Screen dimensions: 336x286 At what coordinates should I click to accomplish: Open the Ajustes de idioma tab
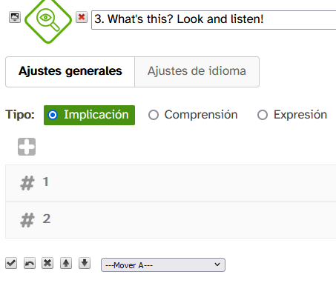click(197, 72)
